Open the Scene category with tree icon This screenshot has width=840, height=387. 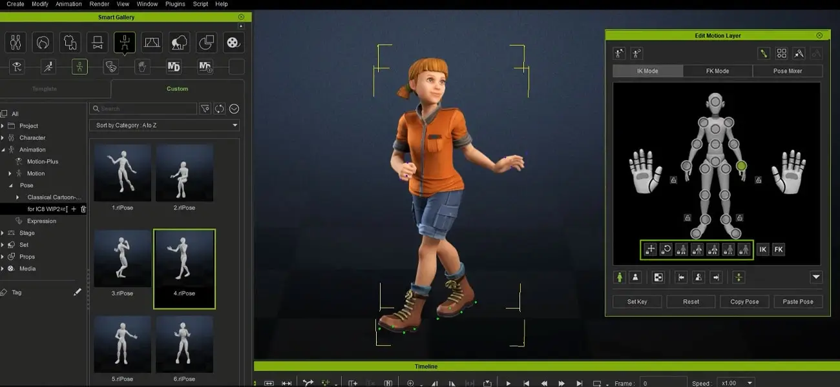coord(179,43)
